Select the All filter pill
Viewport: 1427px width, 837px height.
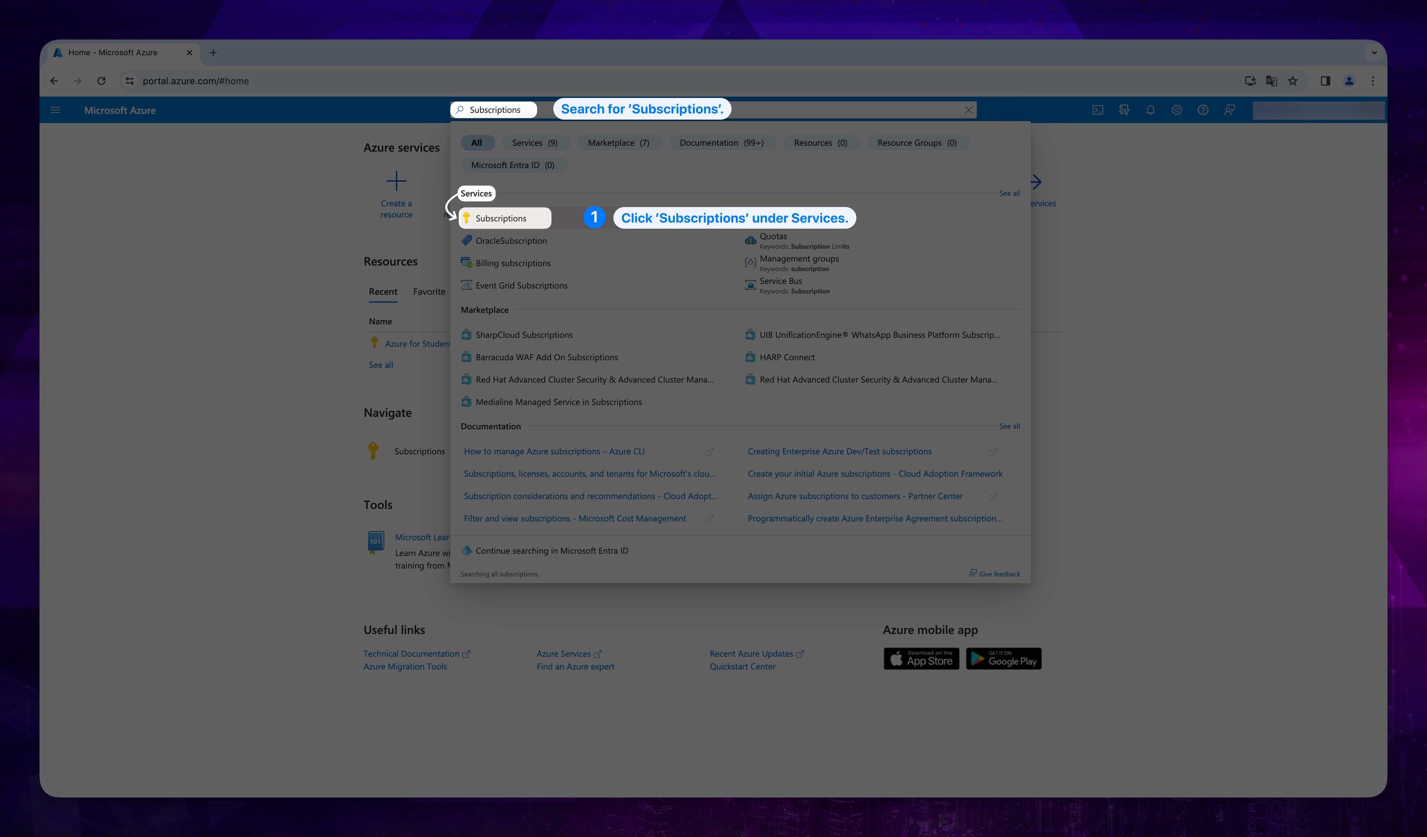pyautogui.click(x=477, y=142)
